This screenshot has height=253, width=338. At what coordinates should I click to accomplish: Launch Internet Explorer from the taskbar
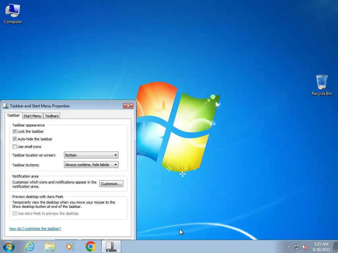[29, 246]
